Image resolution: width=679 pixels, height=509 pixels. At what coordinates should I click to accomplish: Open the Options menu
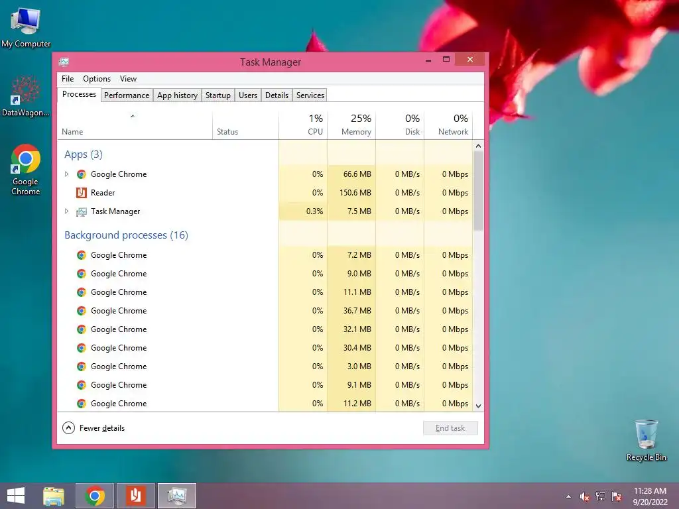97,79
